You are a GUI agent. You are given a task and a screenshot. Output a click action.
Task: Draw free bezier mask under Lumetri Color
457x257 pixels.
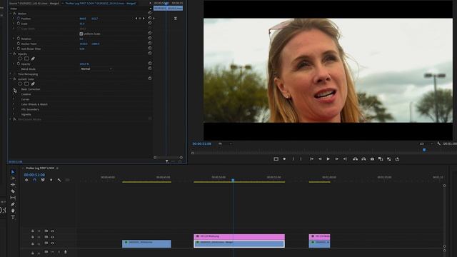33,84
